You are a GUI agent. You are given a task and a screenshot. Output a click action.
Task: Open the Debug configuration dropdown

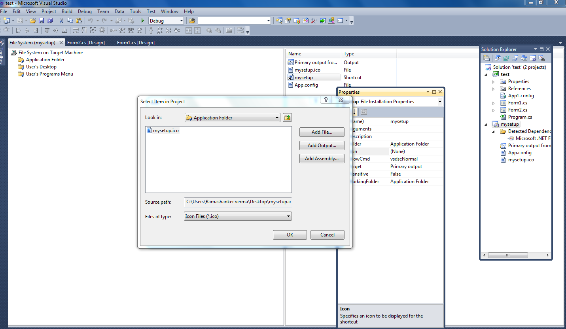coord(182,20)
